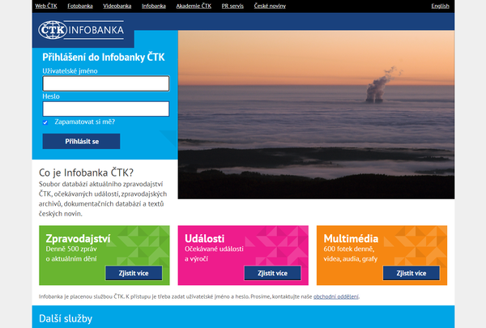Click the Zapamatovat si mě? label
Screen dimensions: 486x328
84,121
